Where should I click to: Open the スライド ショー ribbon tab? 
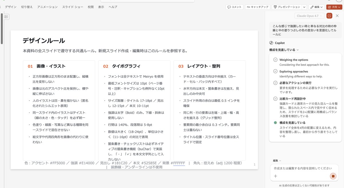pyautogui.click(x=73, y=7)
